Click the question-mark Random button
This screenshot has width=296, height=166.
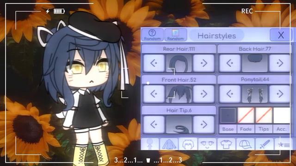pyautogui.click(x=152, y=35)
